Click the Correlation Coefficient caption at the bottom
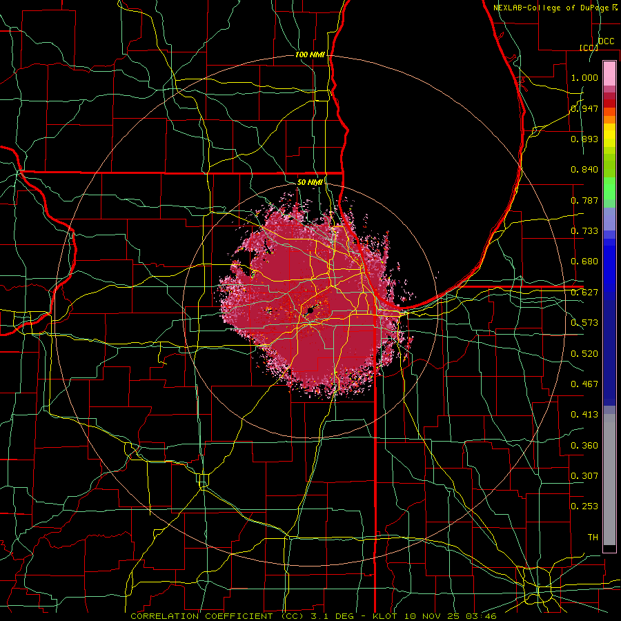The width and height of the screenshot is (621, 621). point(313,616)
